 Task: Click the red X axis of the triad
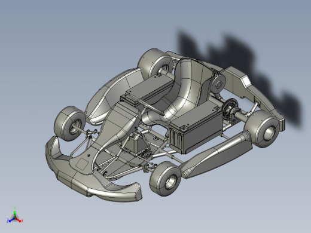coord(20,220)
